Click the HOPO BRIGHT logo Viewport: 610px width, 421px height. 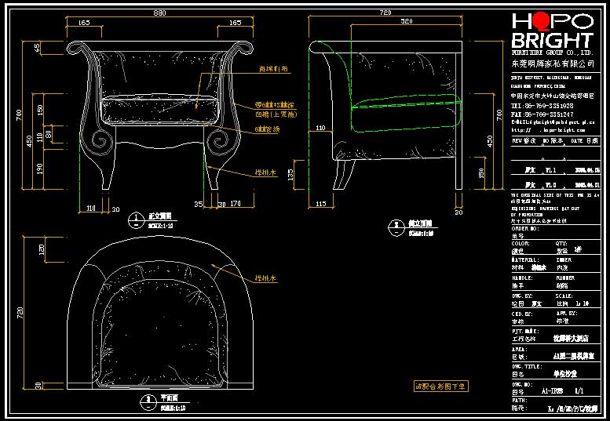553,30
